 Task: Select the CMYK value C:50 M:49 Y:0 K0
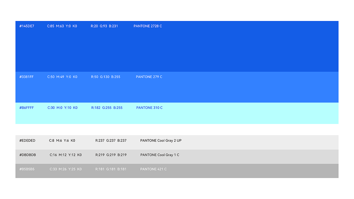(x=62, y=77)
